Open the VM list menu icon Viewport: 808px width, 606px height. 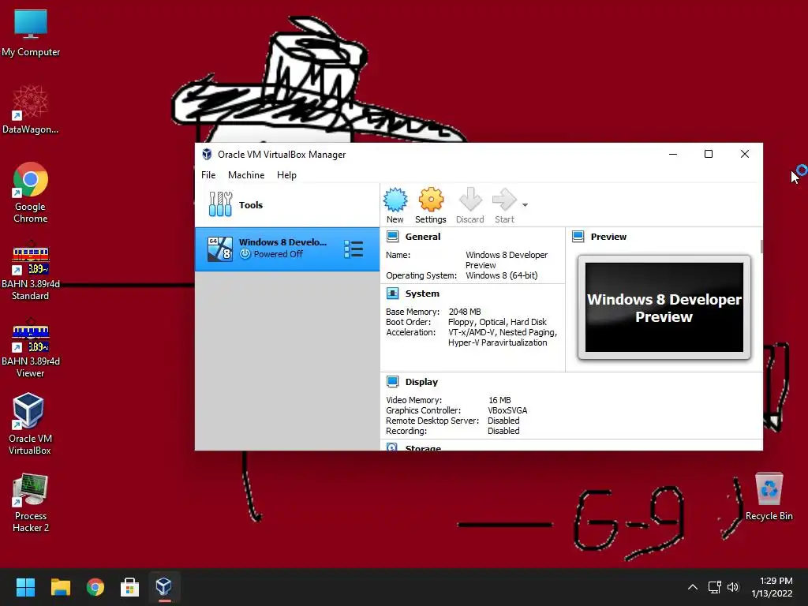point(353,249)
